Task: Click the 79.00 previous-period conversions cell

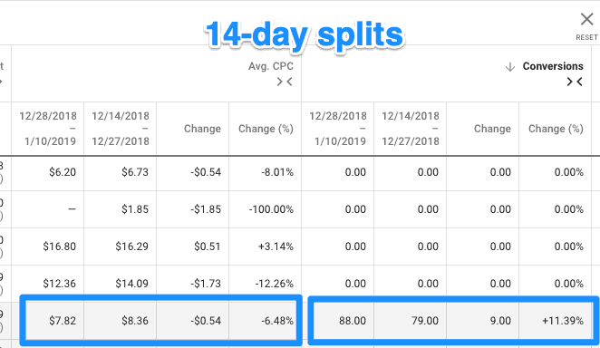Action: (425, 321)
